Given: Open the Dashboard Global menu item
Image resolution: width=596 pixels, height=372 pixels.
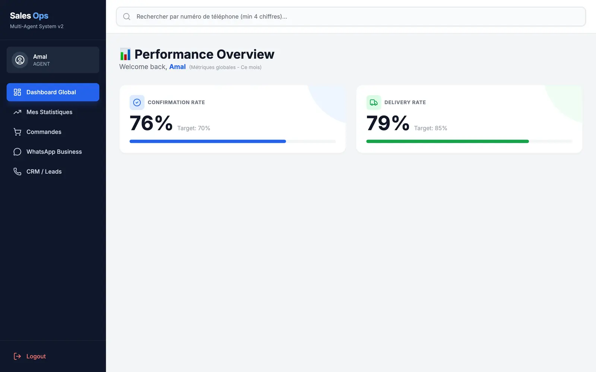Looking at the screenshot, I should [53, 92].
